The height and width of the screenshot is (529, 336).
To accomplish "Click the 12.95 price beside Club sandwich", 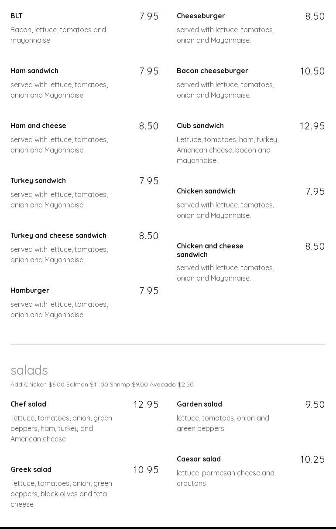I will click(312, 126).
